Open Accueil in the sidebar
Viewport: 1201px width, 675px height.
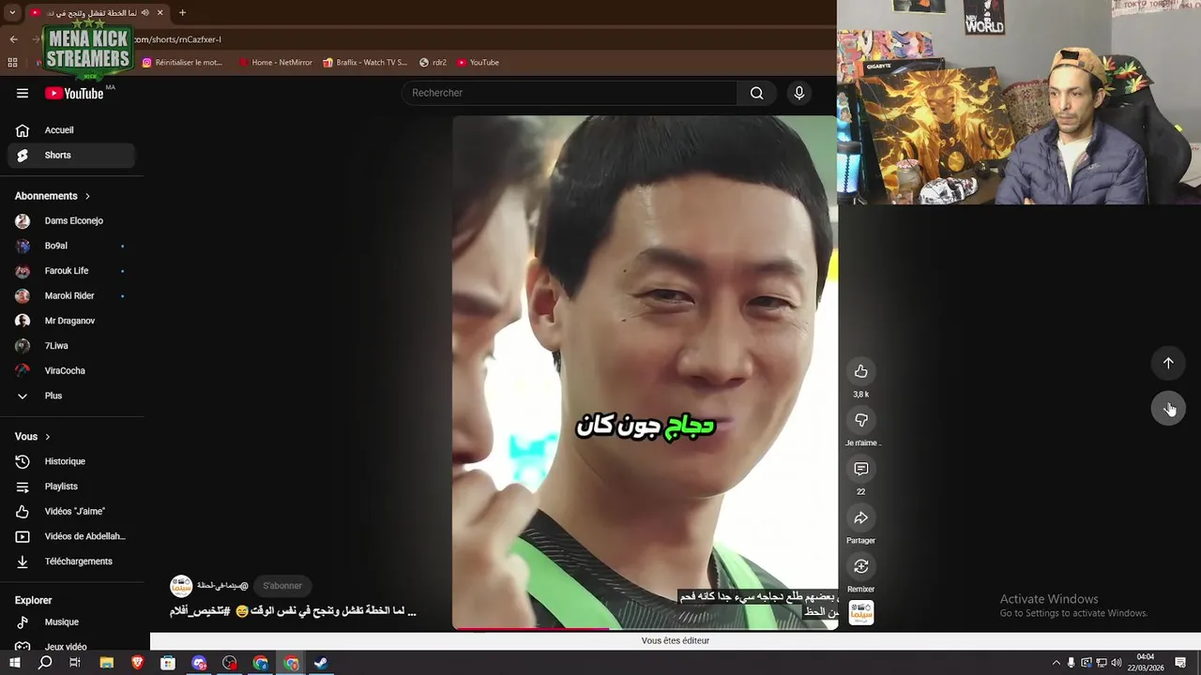click(x=71, y=130)
